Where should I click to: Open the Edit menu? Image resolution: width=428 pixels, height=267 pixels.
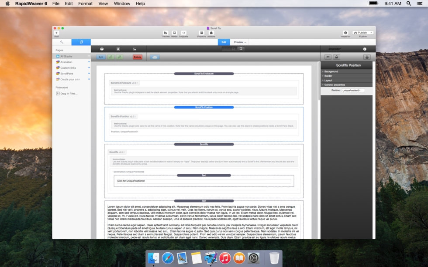69,3
